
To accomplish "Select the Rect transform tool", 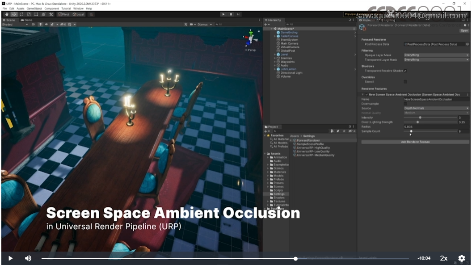I will (x=36, y=14).
